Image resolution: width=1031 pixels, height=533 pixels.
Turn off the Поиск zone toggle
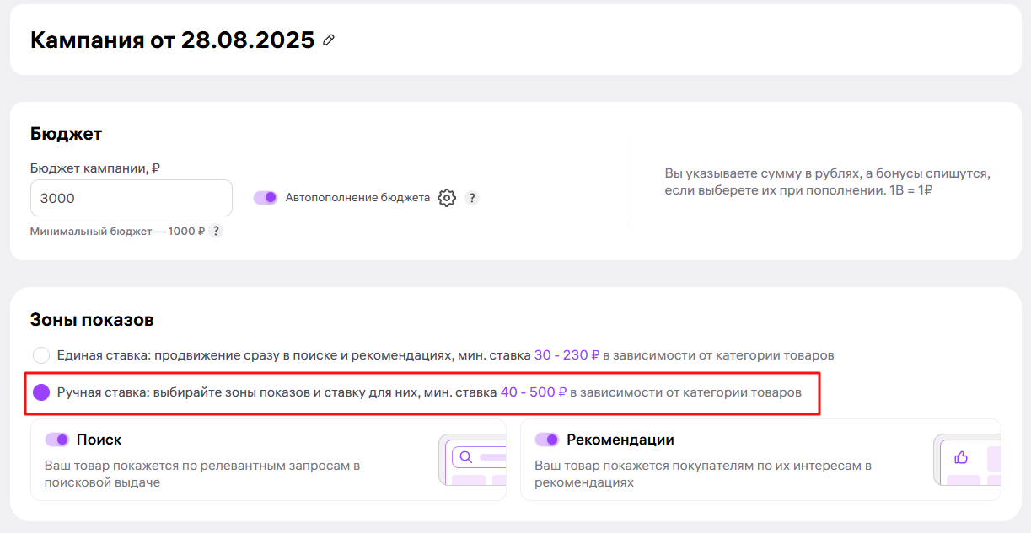[x=56, y=440]
